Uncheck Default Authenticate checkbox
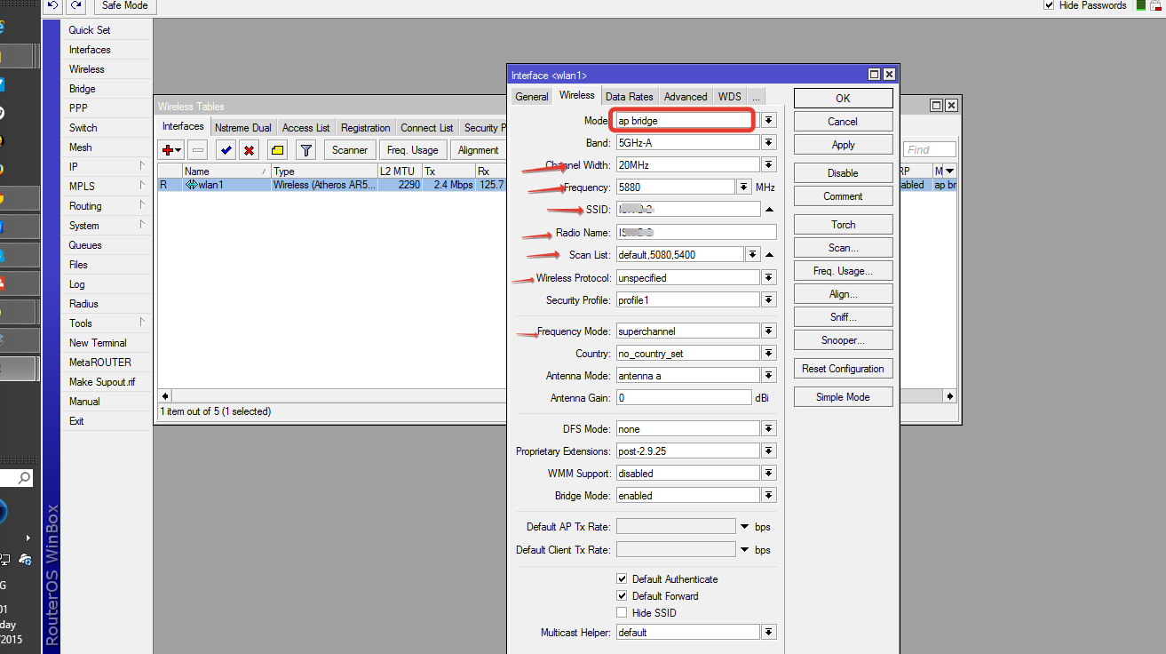Screen dimensions: 1166x654 [622, 579]
